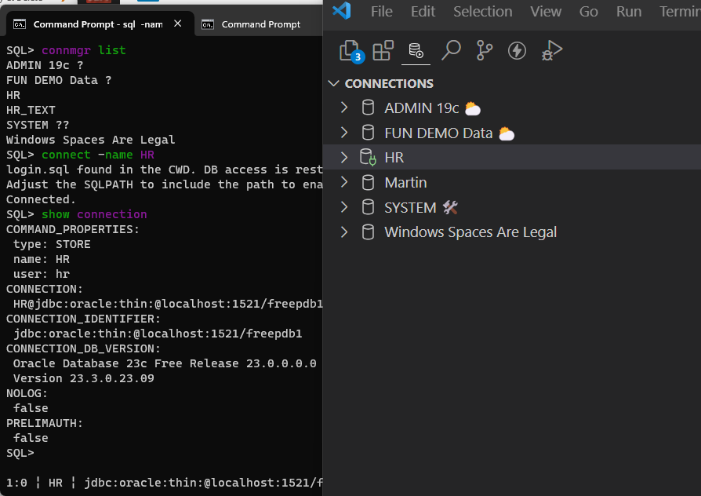This screenshot has width=701, height=496.
Task: Switch to the second Command Prompt tab
Action: pyautogui.click(x=260, y=24)
